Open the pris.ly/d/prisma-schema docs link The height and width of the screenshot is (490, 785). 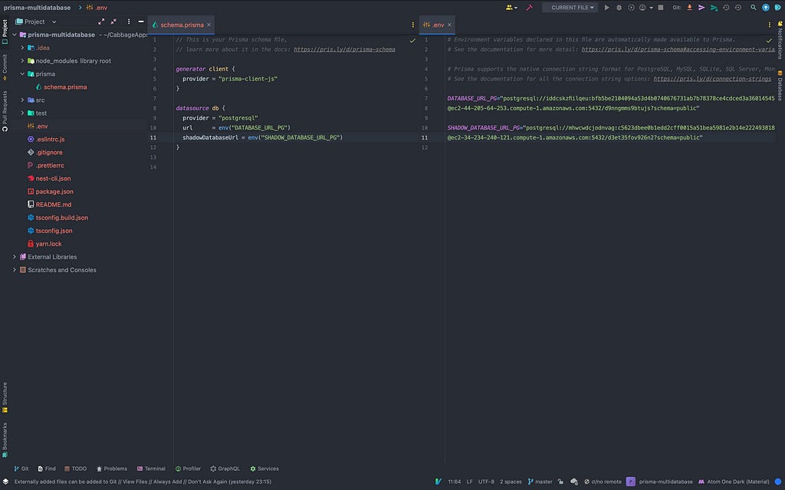coord(344,49)
